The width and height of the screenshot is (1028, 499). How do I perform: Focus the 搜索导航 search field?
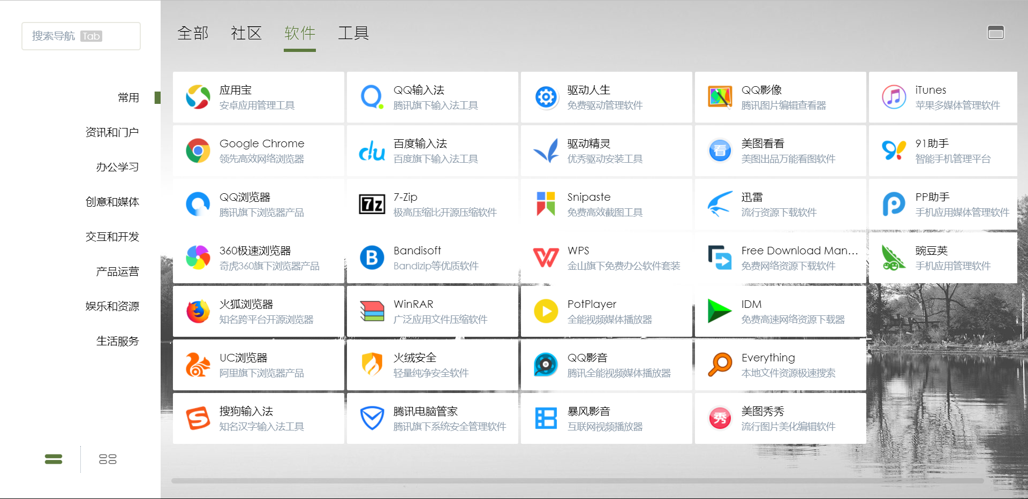(81, 36)
